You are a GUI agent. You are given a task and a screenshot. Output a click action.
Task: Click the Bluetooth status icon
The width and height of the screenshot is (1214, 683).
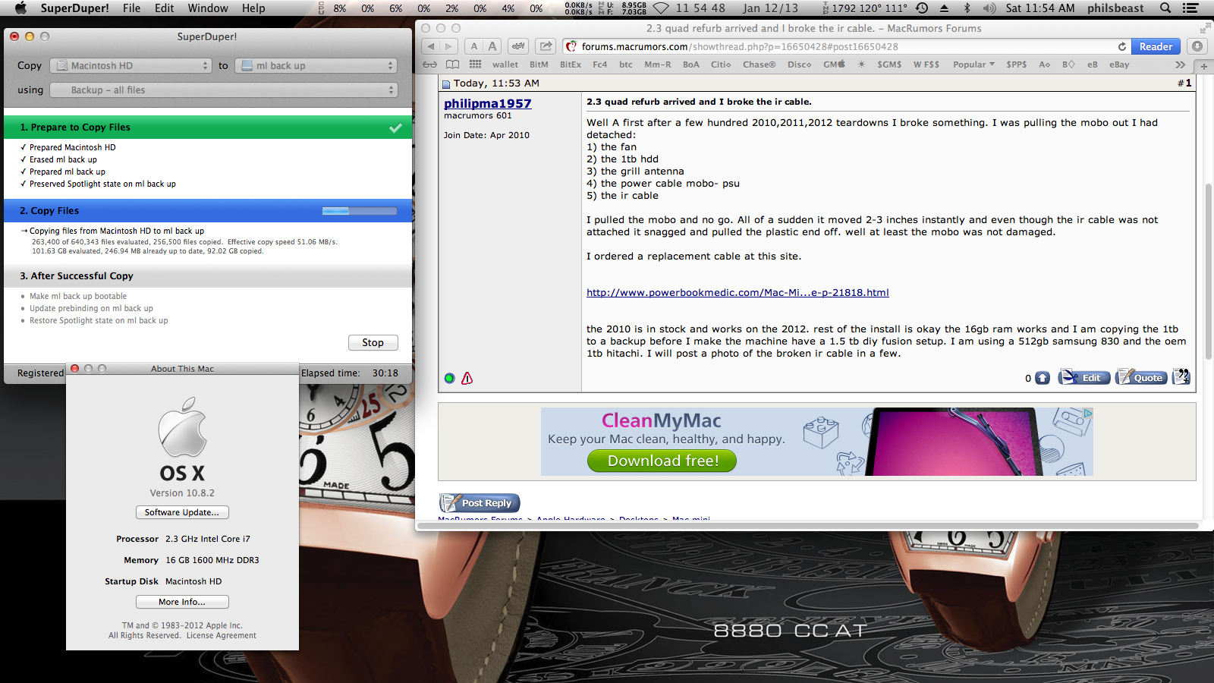[x=967, y=8]
